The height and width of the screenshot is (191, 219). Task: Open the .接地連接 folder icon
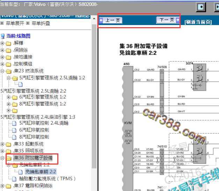point(8,57)
